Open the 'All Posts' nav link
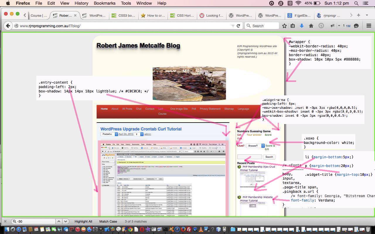 [127, 109]
